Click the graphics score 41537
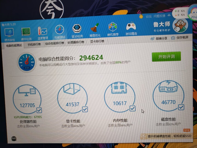Screen dimensions: 197x148 point(73,104)
